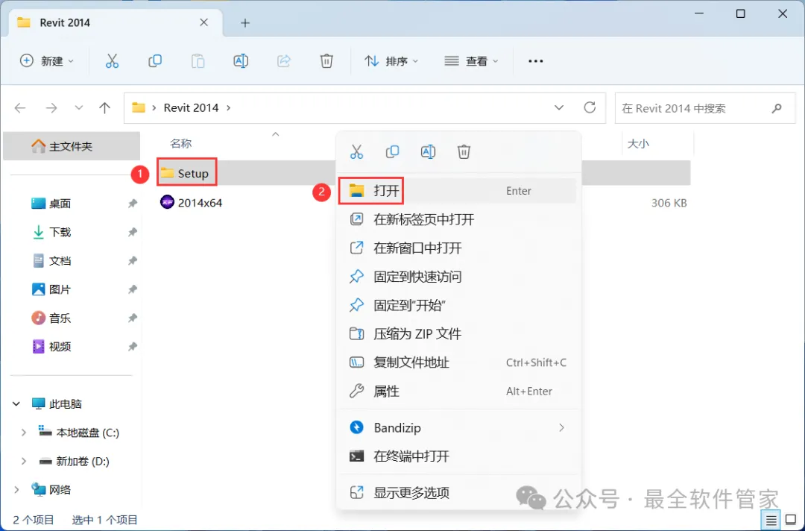Click the search box 在 Revit 2014 中搜索
The height and width of the screenshot is (531, 805).
pos(705,108)
